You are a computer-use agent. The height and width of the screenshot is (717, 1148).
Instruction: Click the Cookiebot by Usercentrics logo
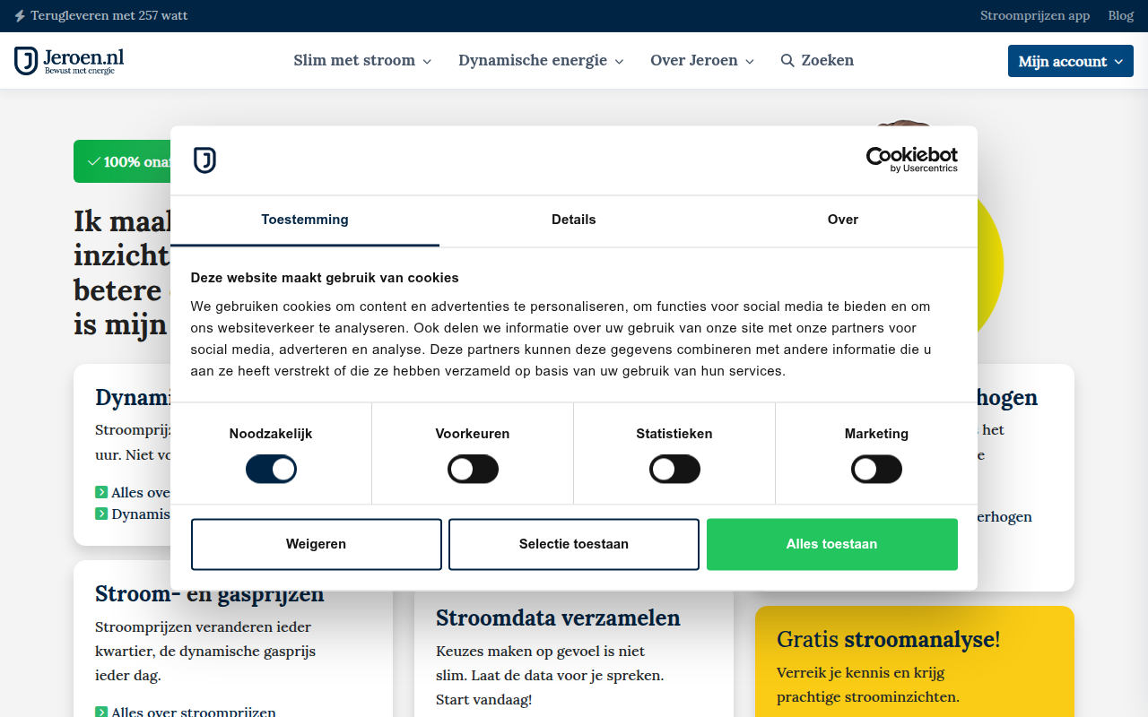911,160
